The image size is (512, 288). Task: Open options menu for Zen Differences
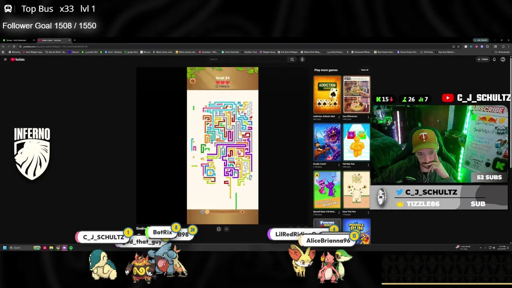368,117
